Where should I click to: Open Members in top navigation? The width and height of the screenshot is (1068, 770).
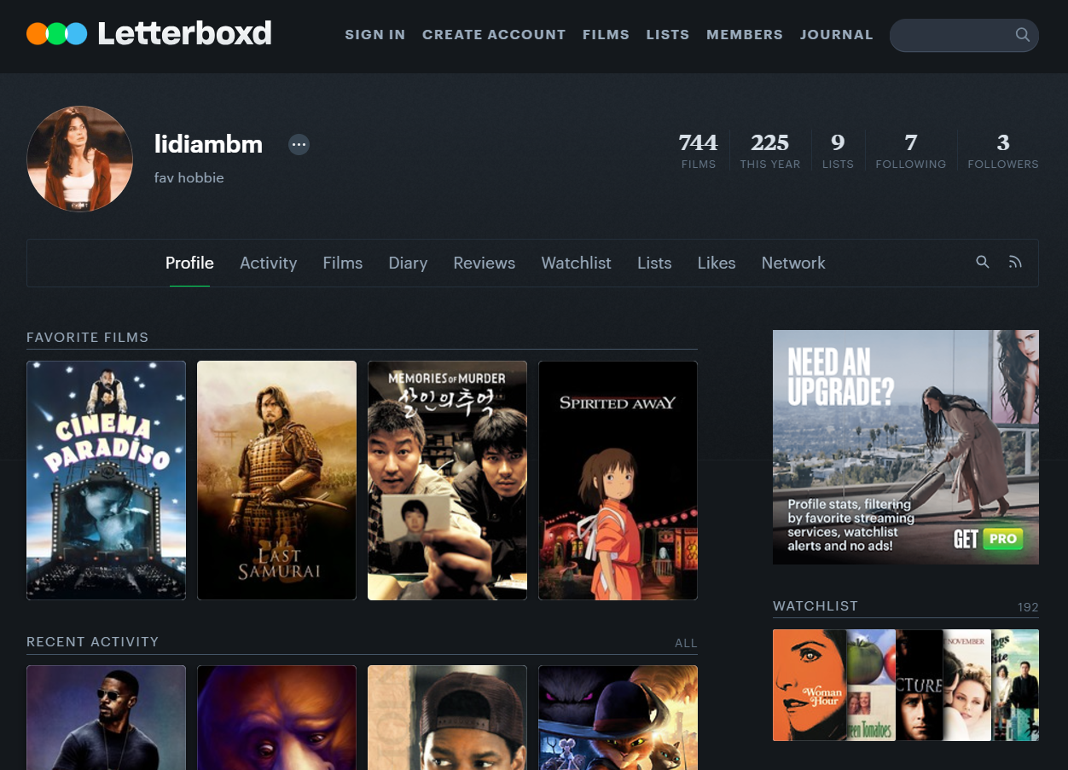pyautogui.click(x=745, y=35)
